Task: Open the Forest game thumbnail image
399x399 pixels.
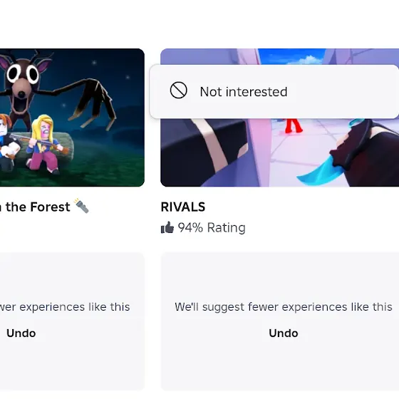Action: pyautogui.click(x=72, y=118)
